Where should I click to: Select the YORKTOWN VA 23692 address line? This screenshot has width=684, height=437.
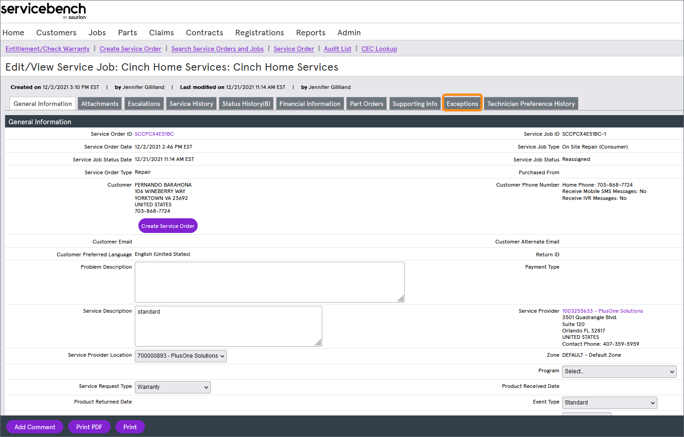click(161, 198)
